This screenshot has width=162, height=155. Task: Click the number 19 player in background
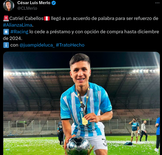[60, 133]
